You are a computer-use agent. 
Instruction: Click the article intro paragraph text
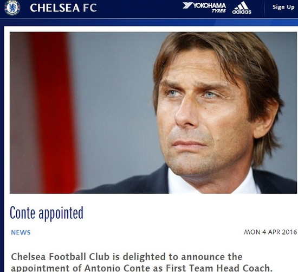pyautogui.click(x=142, y=262)
